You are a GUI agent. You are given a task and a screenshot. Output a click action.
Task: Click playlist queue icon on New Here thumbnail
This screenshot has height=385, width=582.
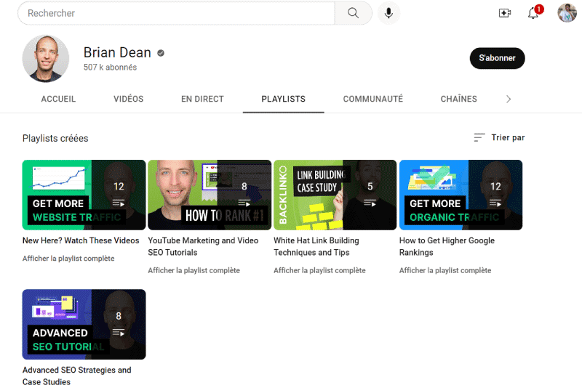(x=119, y=203)
